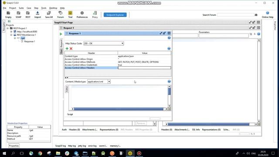Open Preferences gear icon
Image resolution: width=279 pixels, height=157 pixels.
[82, 14]
